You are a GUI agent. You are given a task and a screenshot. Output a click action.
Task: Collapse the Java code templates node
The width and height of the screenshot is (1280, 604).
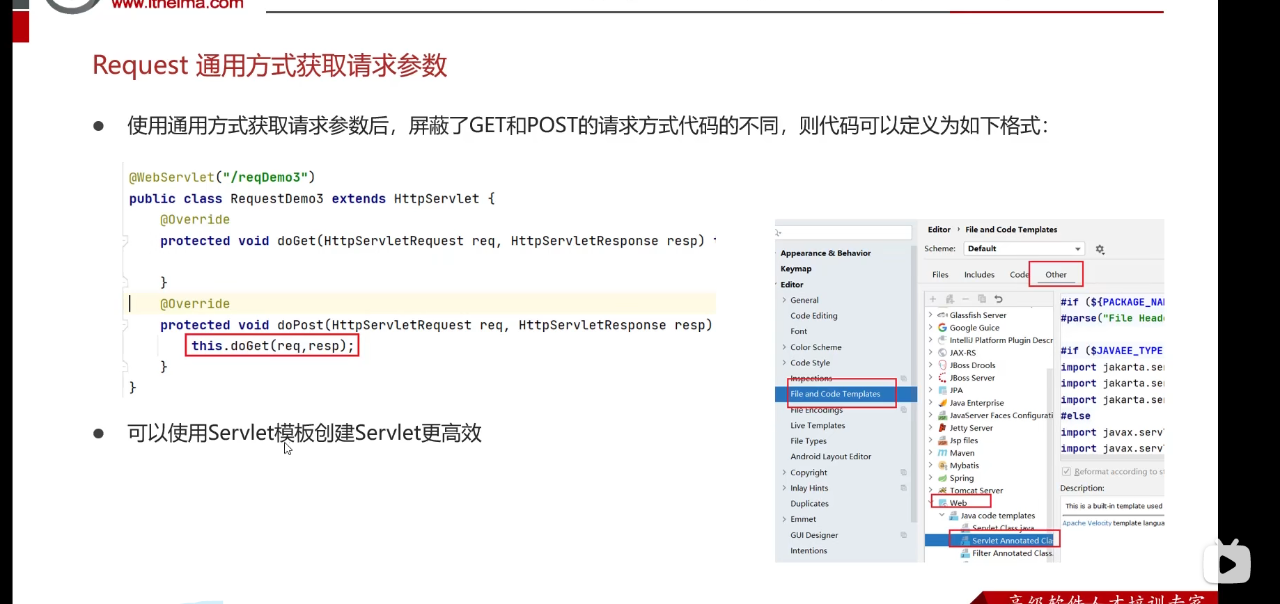(942, 516)
